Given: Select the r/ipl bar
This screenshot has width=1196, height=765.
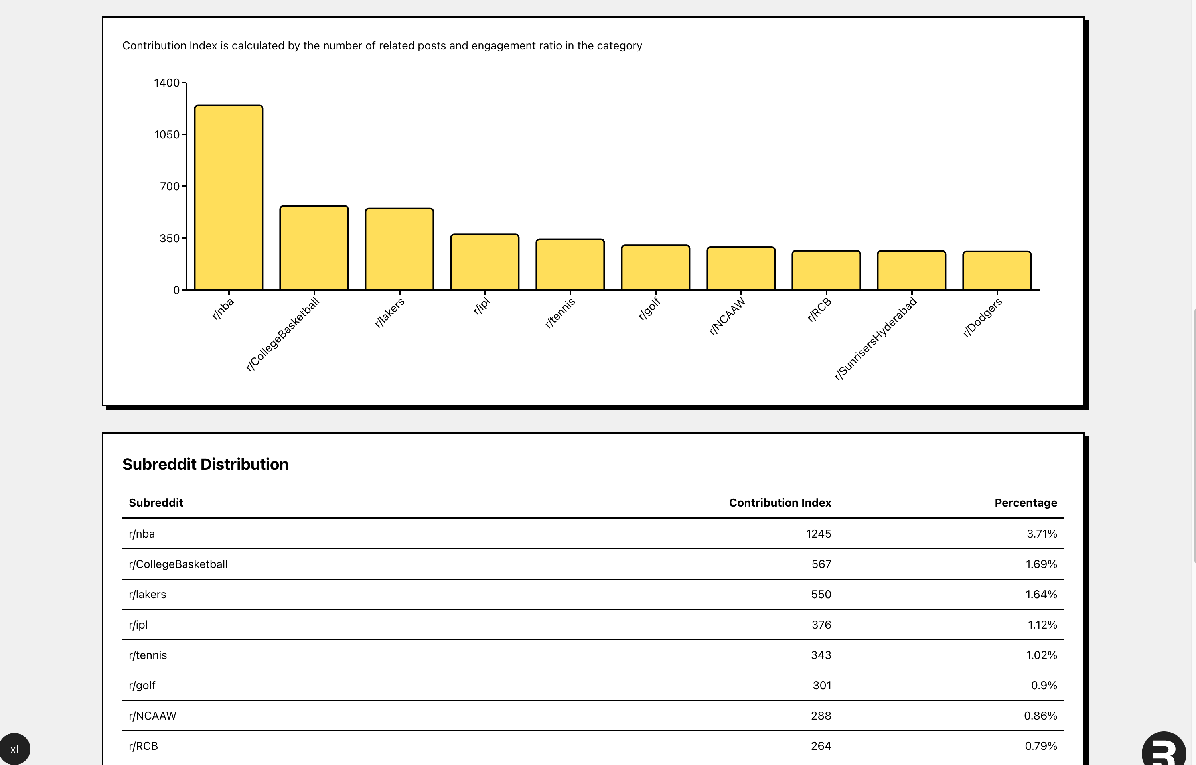Looking at the screenshot, I should tap(485, 262).
